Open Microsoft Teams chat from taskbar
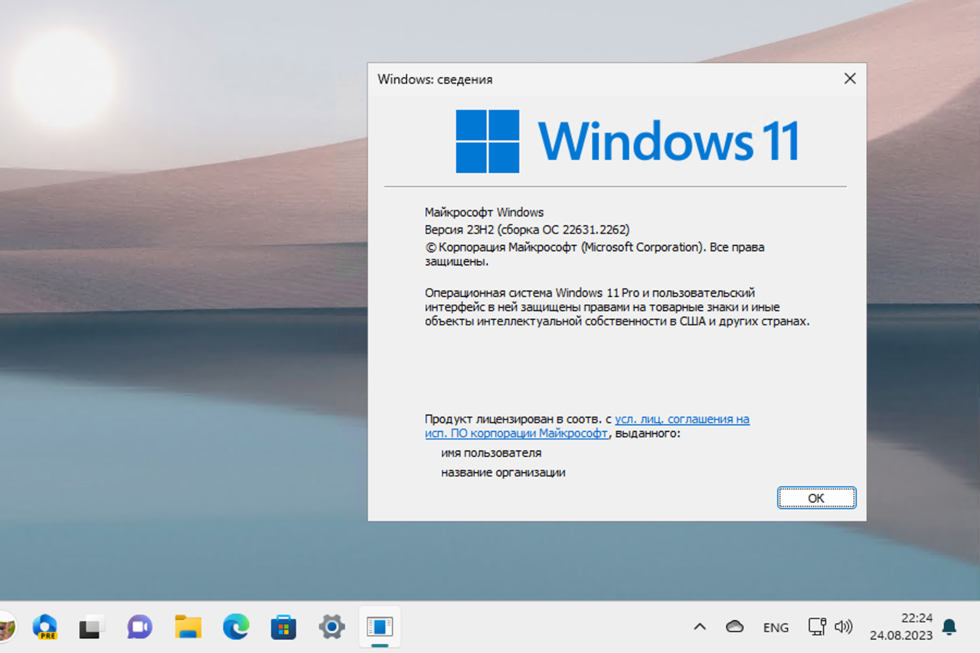This screenshot has width=980, height=653. point(139,627)
